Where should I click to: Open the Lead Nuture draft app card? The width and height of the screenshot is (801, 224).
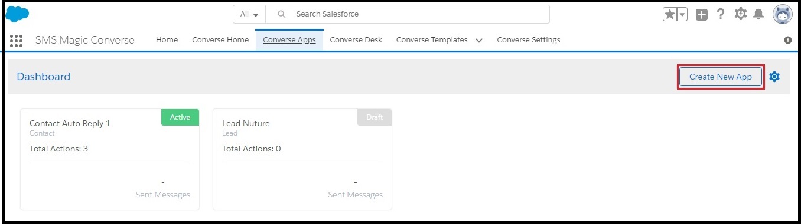[302, 159]
